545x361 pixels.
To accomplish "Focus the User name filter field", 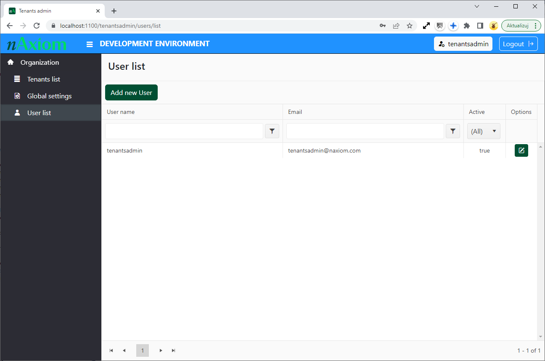I will tap(184, 131).
